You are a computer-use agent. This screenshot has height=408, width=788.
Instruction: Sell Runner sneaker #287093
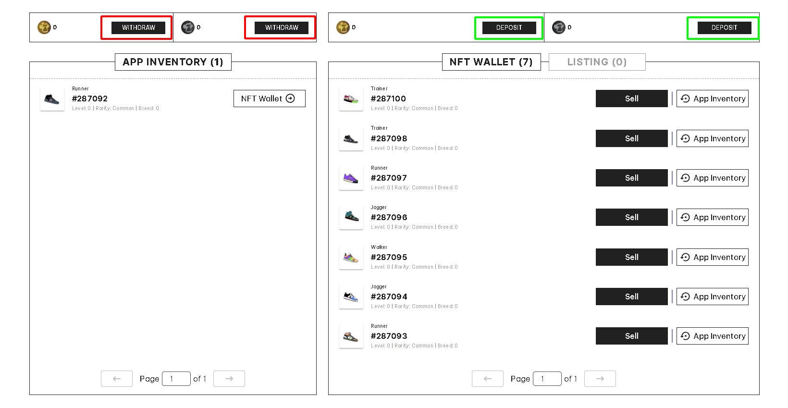point(631,336)
